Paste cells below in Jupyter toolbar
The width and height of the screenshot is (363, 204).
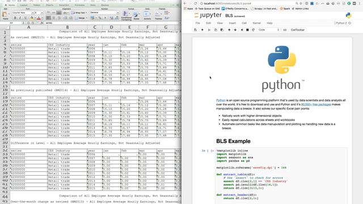[222, 30]
